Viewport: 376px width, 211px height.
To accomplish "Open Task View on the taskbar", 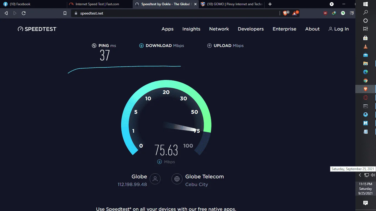I will point(366,29).
